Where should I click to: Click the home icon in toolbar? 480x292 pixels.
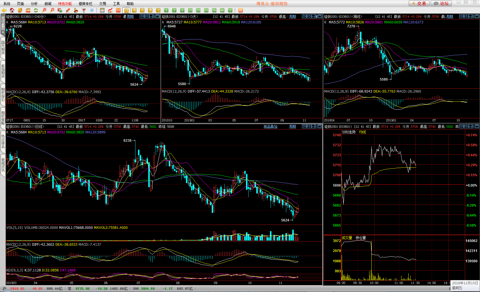tap(12, 10)
